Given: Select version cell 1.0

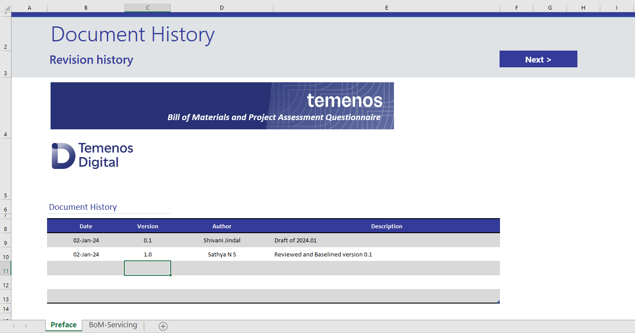Looking at the screenshot, I should (x=148, y=254).
